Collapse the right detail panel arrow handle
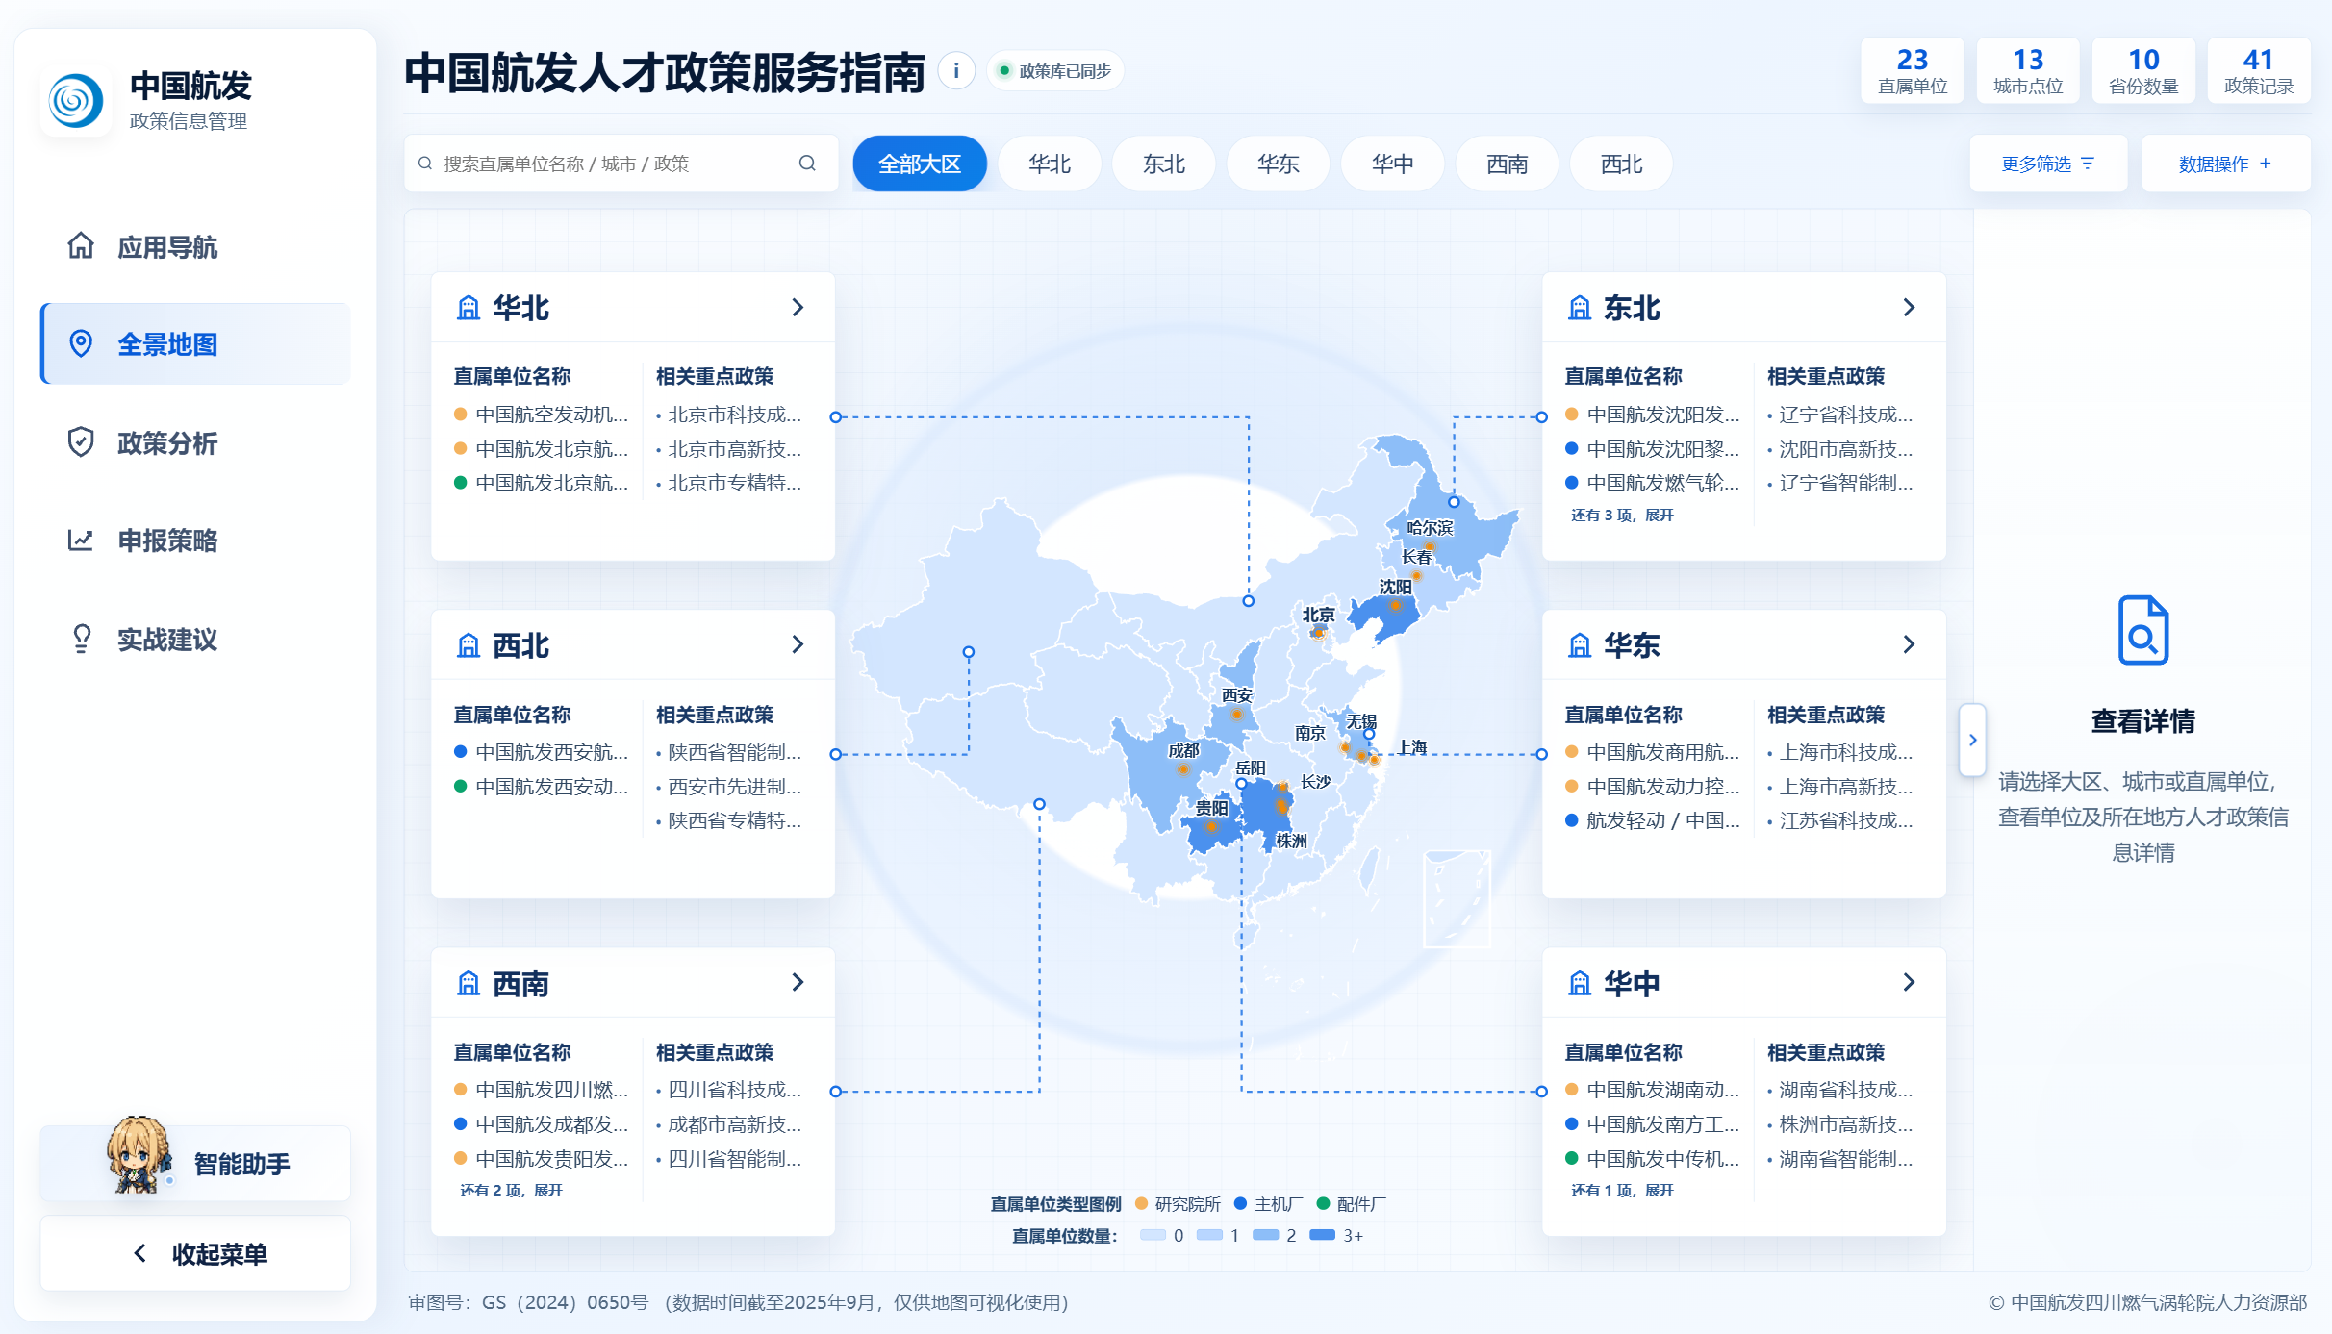The height and width of the screenshot is (1334, 2332). (x=1972, y=740)
